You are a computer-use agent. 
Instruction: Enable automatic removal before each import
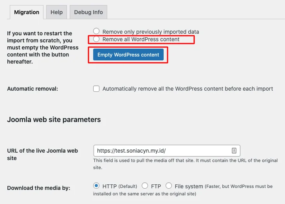coord(96,89)
